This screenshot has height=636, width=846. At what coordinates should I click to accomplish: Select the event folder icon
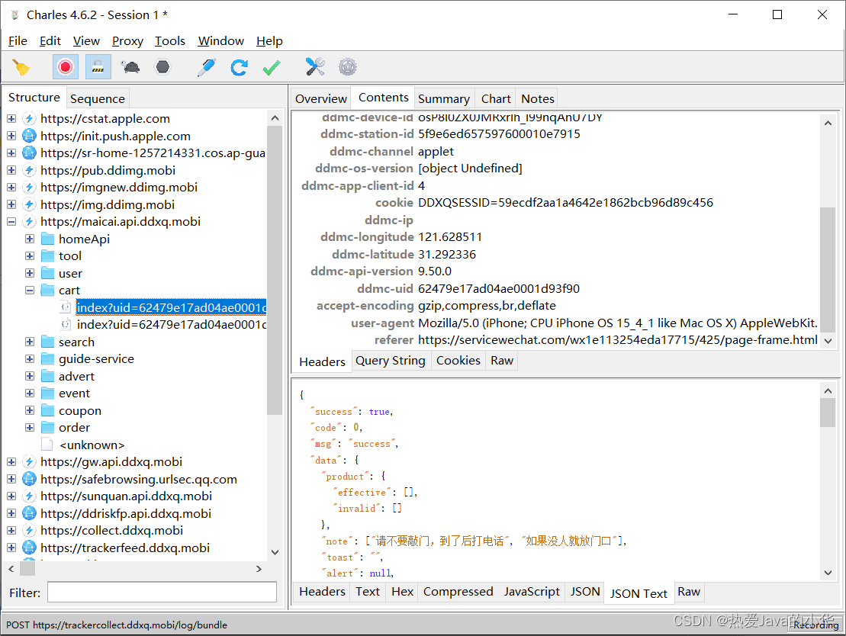point(48,393)
